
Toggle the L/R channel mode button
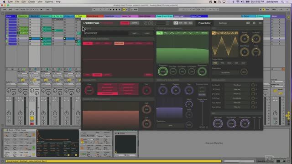pos(176,23)
